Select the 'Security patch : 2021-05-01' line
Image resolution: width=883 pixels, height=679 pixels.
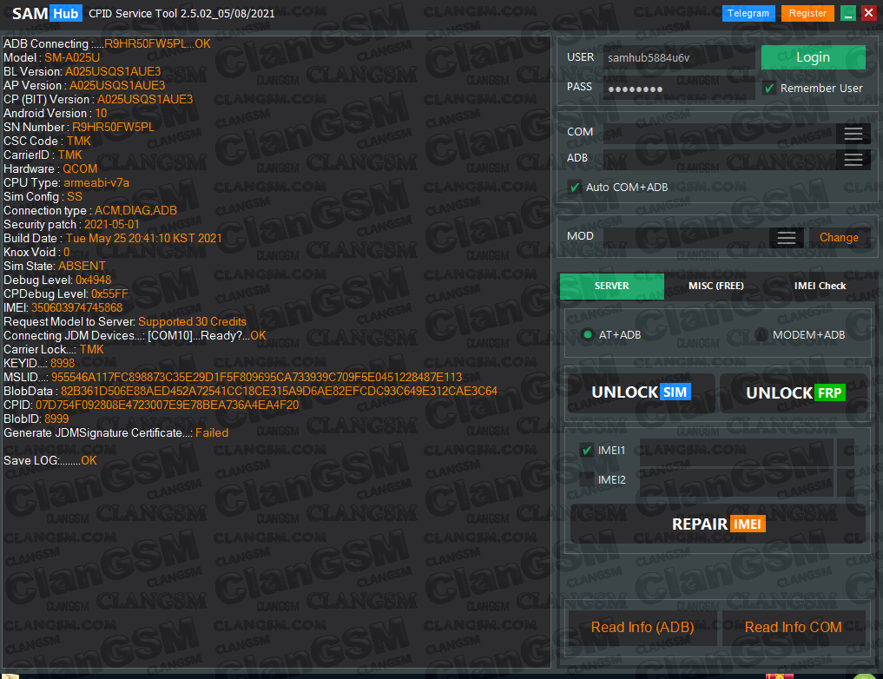[x=71, y=225]
